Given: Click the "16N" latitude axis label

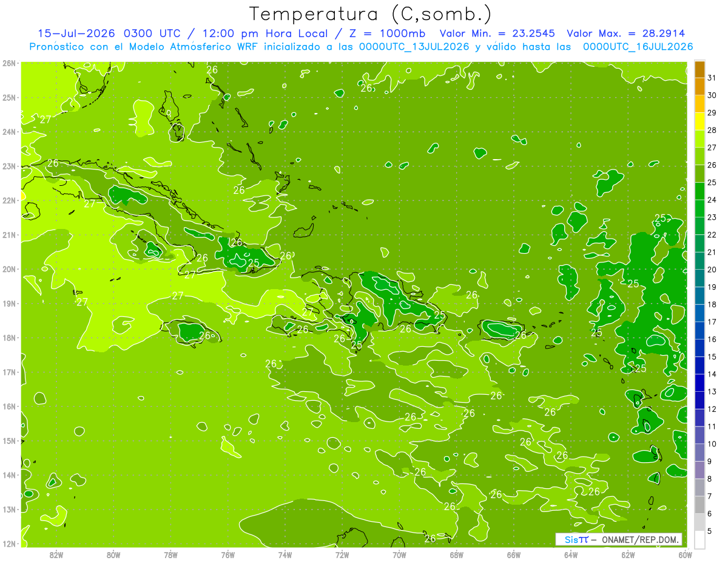Looking at the screenshot, I should 9,406.
